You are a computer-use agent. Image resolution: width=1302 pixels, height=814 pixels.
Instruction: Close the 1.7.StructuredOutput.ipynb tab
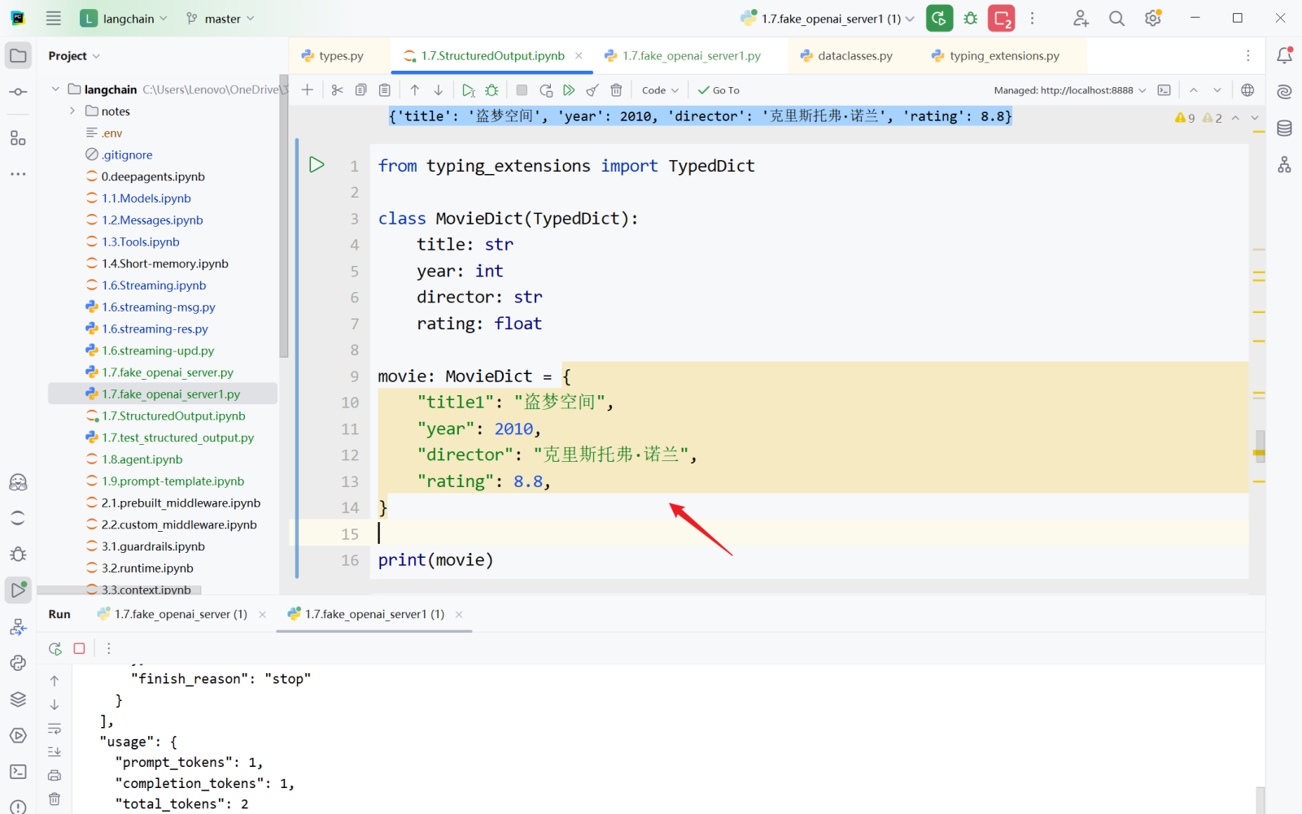(x=579, y=55)
